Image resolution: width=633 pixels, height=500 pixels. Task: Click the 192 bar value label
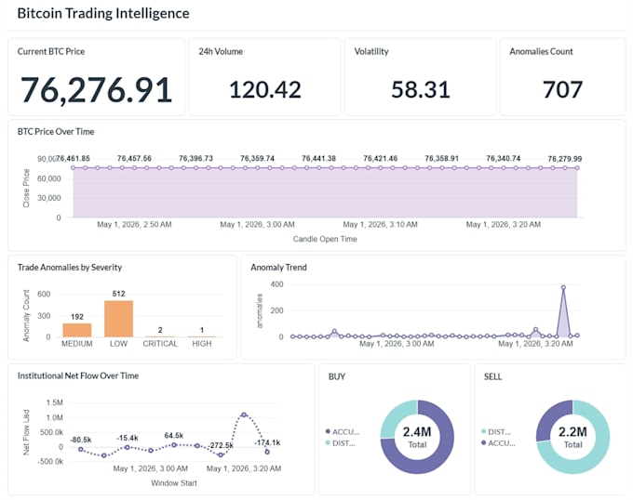(x=77, y=317)
